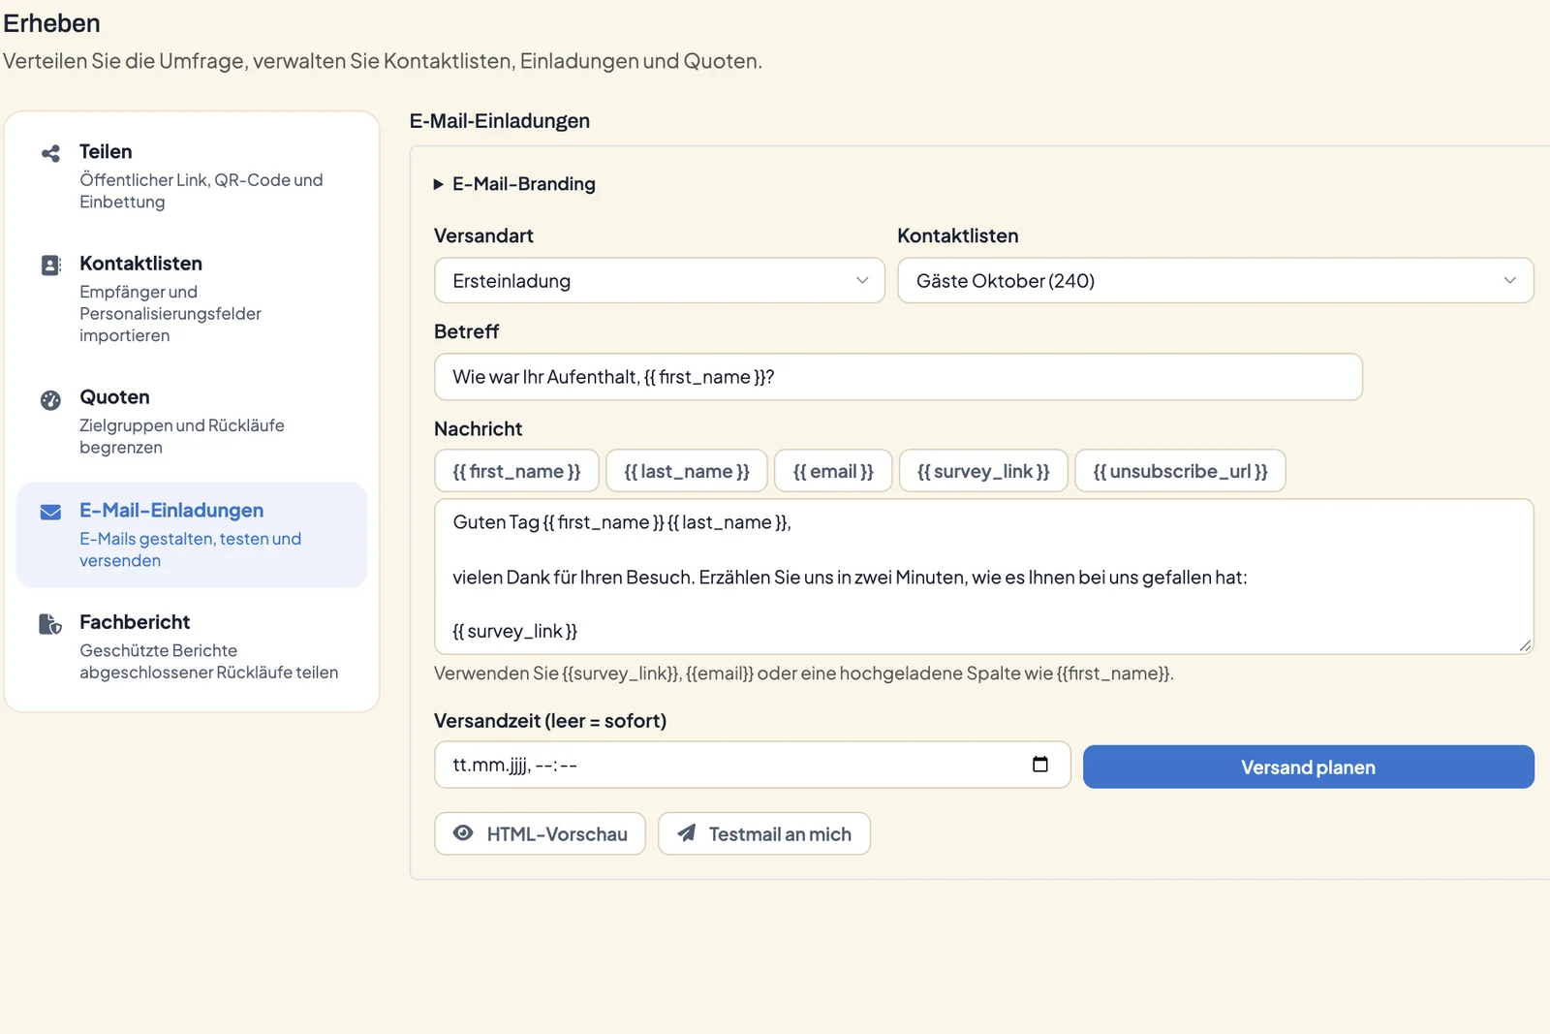This screenshot has height=1034, width=1550.
Task: Go to Kontaktlisten in the sidebar
Action: click(192, 298)
